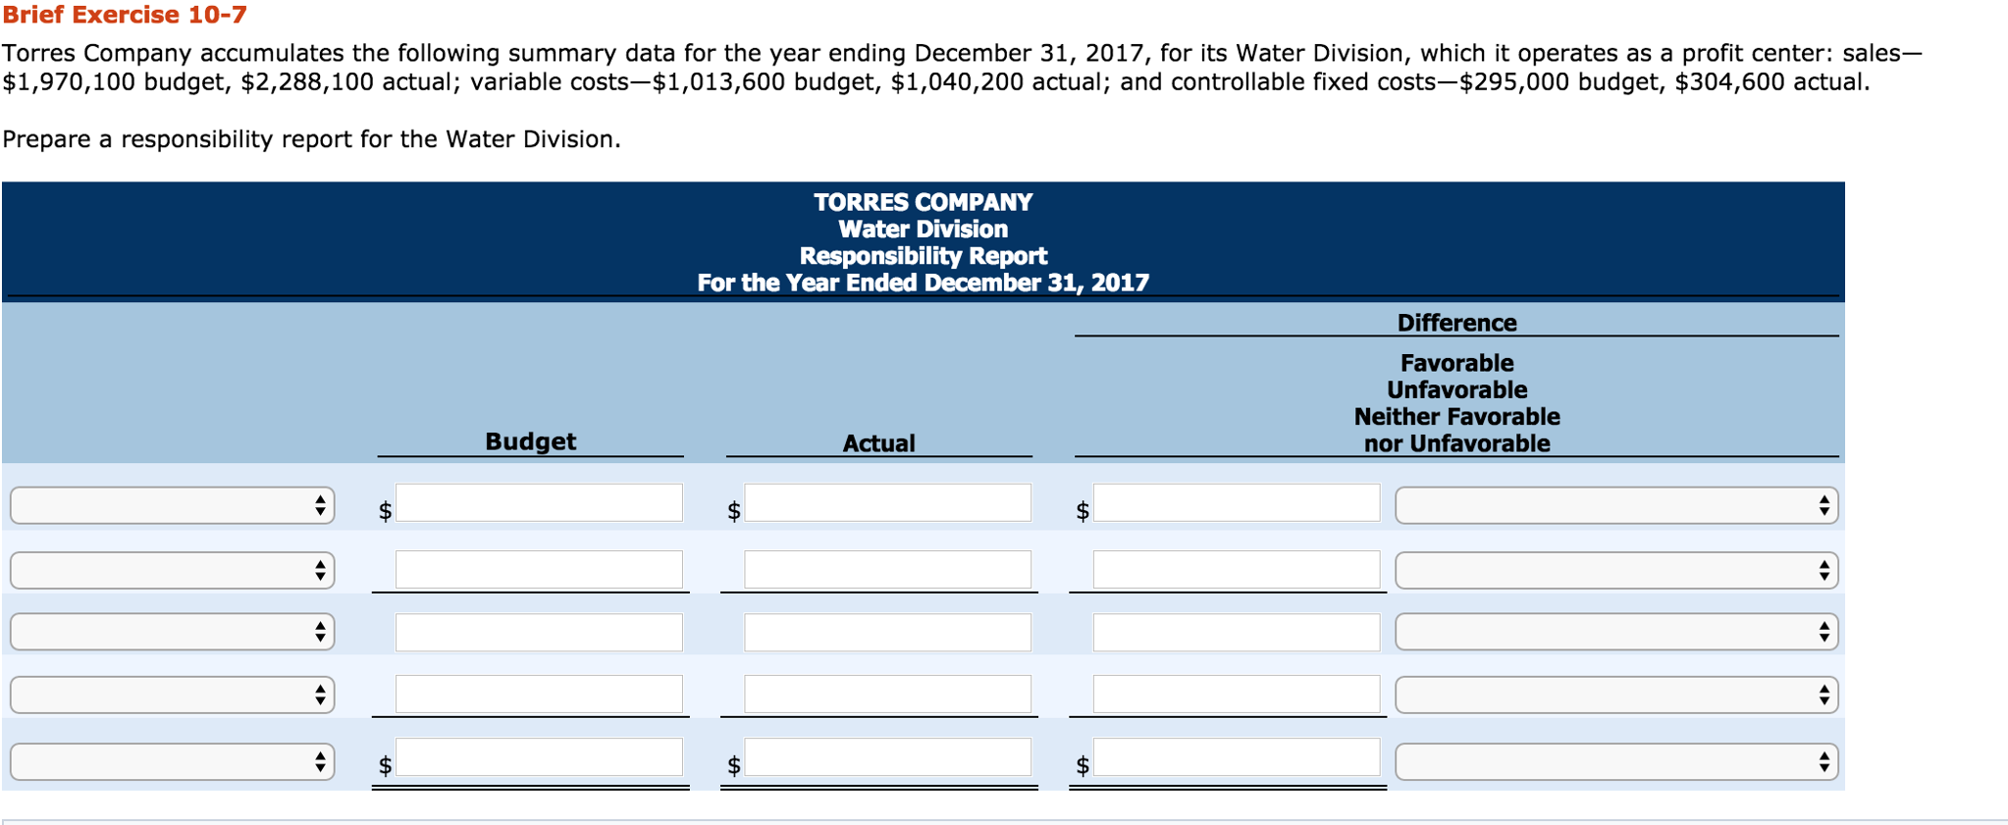Click the first Difference amount field
This screenshot has height=825, width=2008.
coord(1237,505)
